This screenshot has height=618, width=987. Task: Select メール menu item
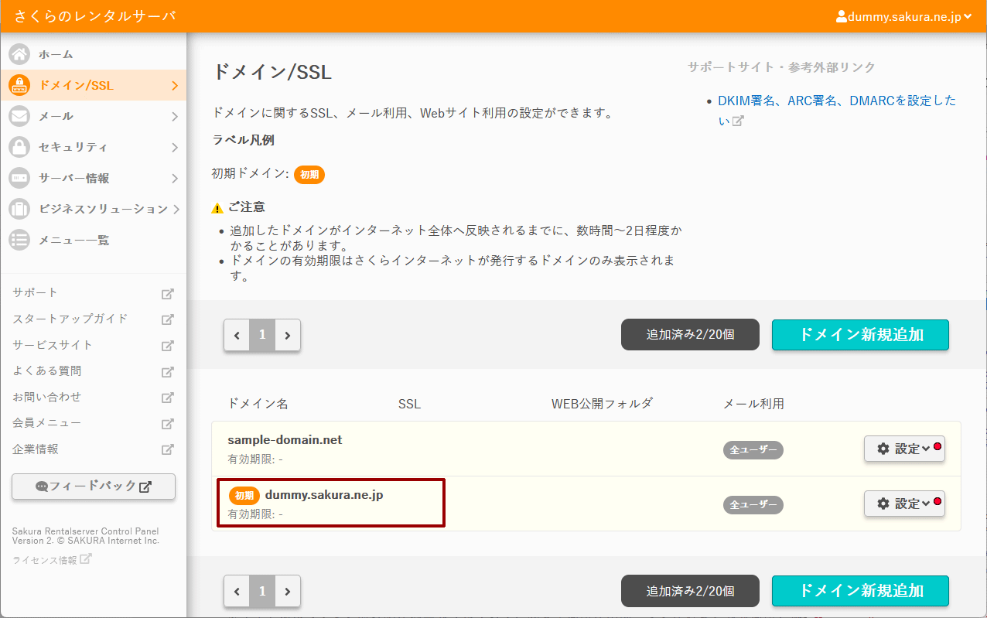pyautogui.click(x=94, y=116)
